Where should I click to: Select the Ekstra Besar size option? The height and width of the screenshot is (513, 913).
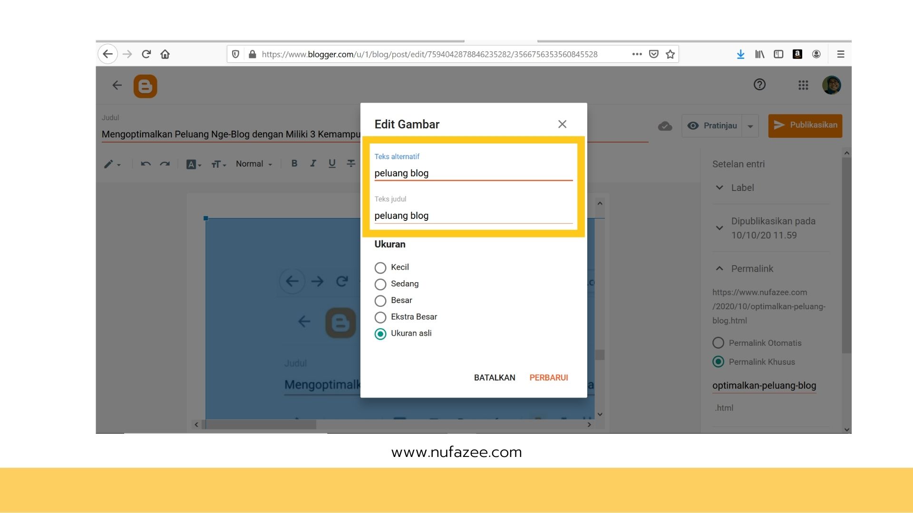point(380,317)
